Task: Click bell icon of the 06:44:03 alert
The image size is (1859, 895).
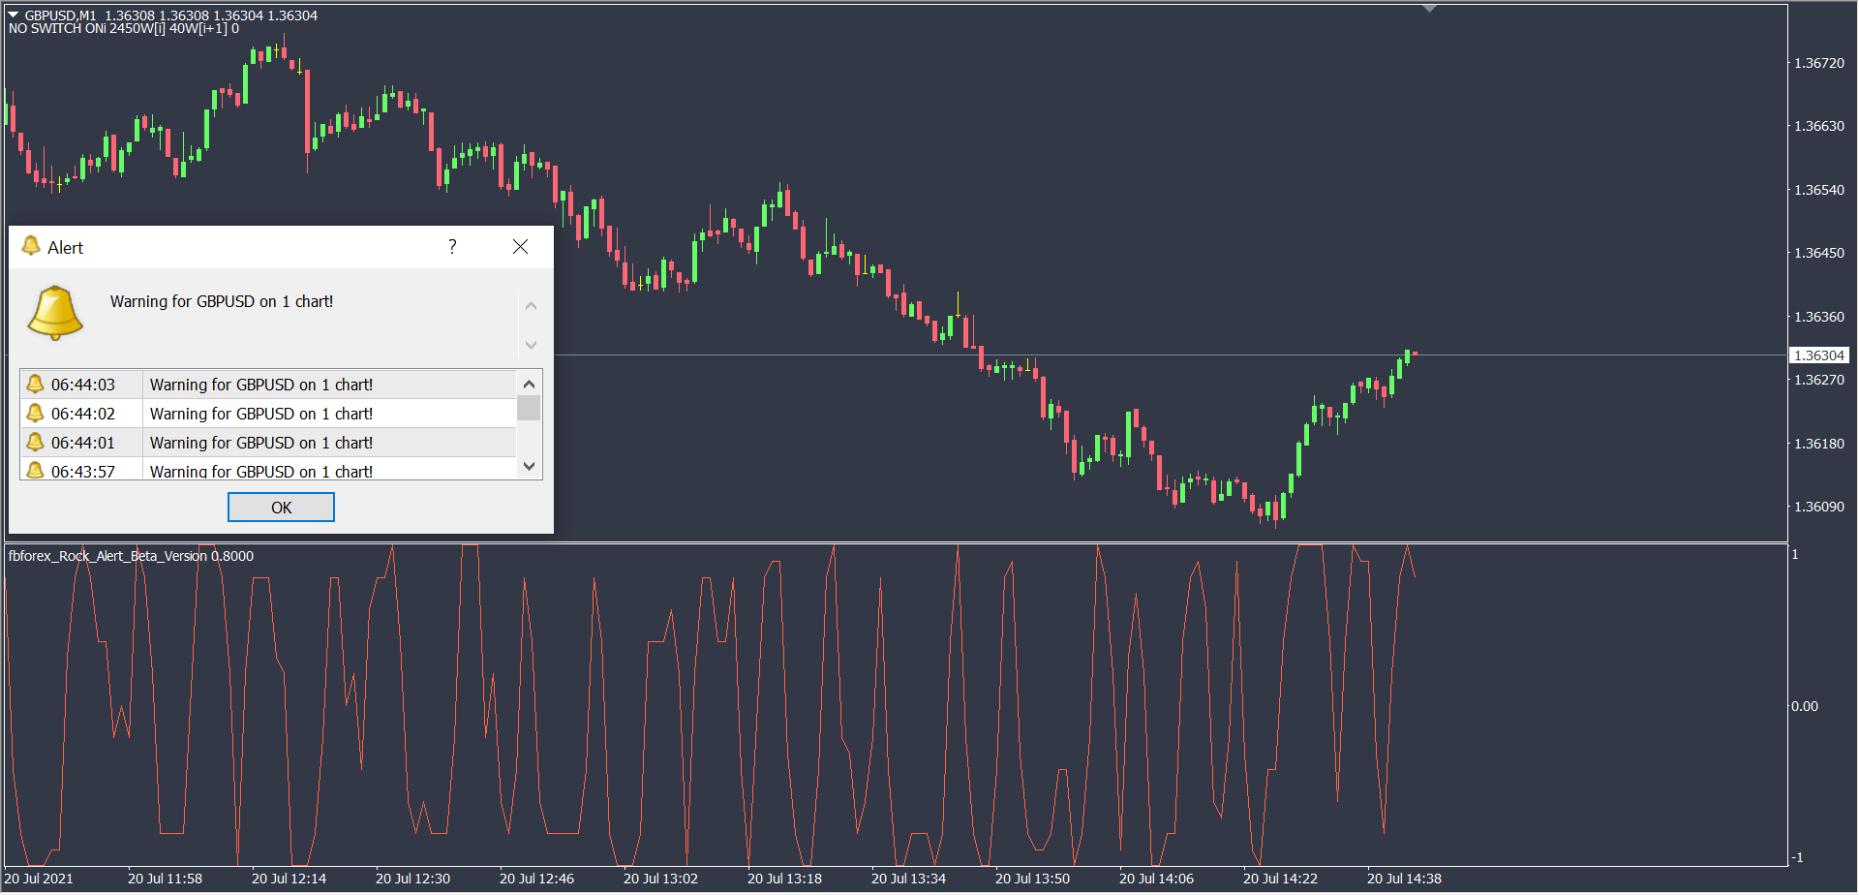Action: (x=35, y=385)
